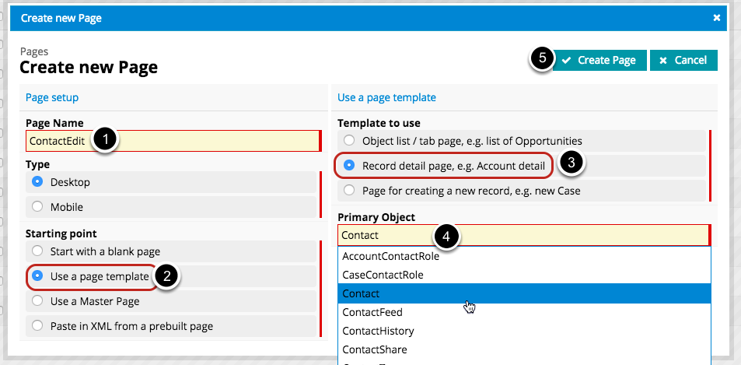This screenshot has height=365, width=741.
Task: Open the Primary Object combo box
Action: point(523,235)
